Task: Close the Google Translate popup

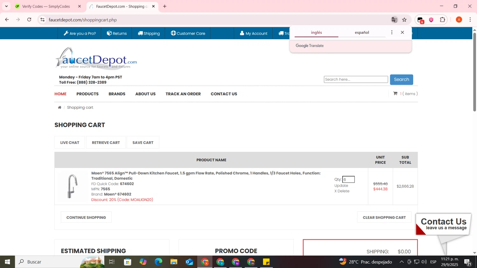Action: coord(402,32)
